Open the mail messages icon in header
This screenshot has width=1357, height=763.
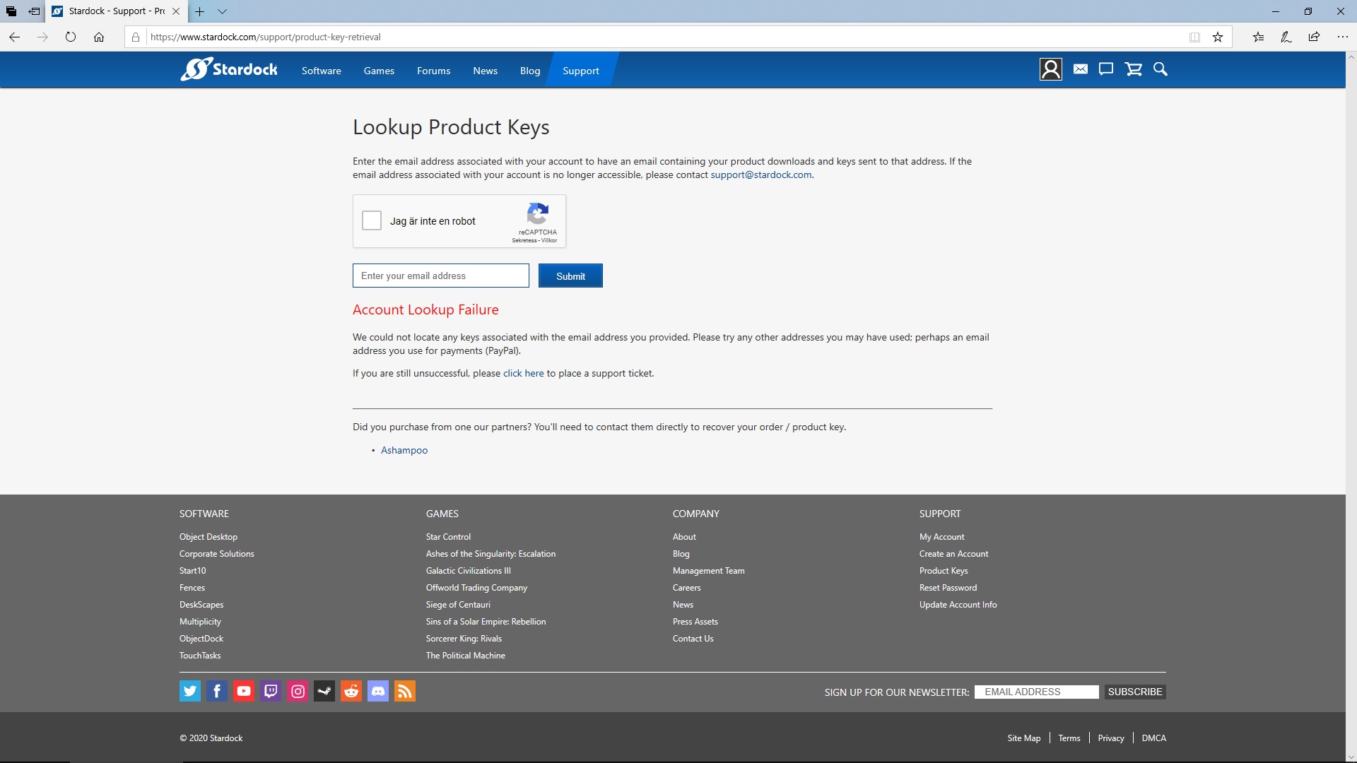click(x=1080, y=69)
